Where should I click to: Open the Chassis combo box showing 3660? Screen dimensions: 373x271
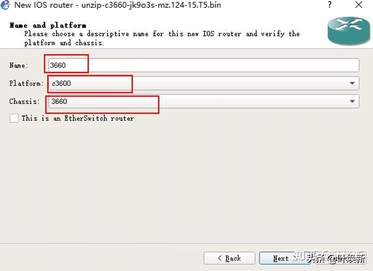(x=204, y=101)
